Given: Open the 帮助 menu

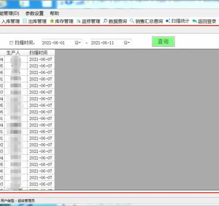Looking at the screenshot, I should pyautogui.click(x=54, y=14).
